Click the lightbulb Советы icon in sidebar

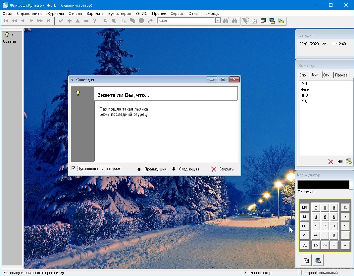coord(7,35)
